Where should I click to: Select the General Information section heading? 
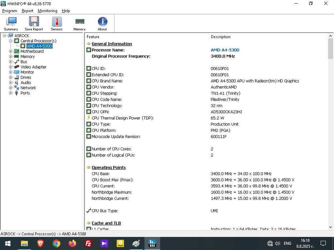(x=112, y=44)
